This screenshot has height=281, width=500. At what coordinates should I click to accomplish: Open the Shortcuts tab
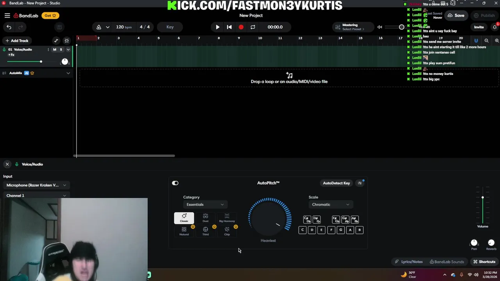click(x=484, y=262)
